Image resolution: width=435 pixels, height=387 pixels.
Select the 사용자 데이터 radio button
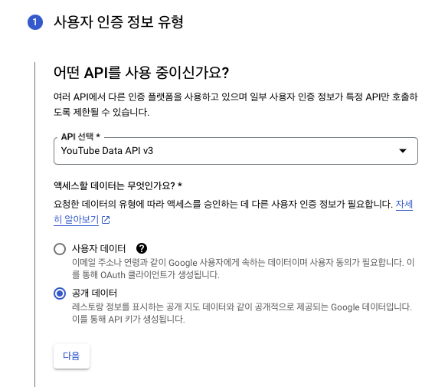pyautogui.click(x=60, y=249)
